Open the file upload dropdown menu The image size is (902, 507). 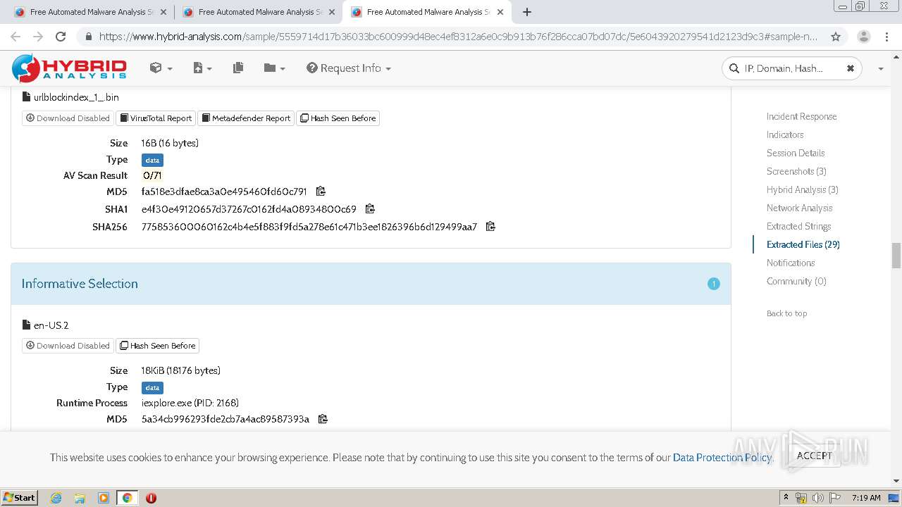coord(202,68)
